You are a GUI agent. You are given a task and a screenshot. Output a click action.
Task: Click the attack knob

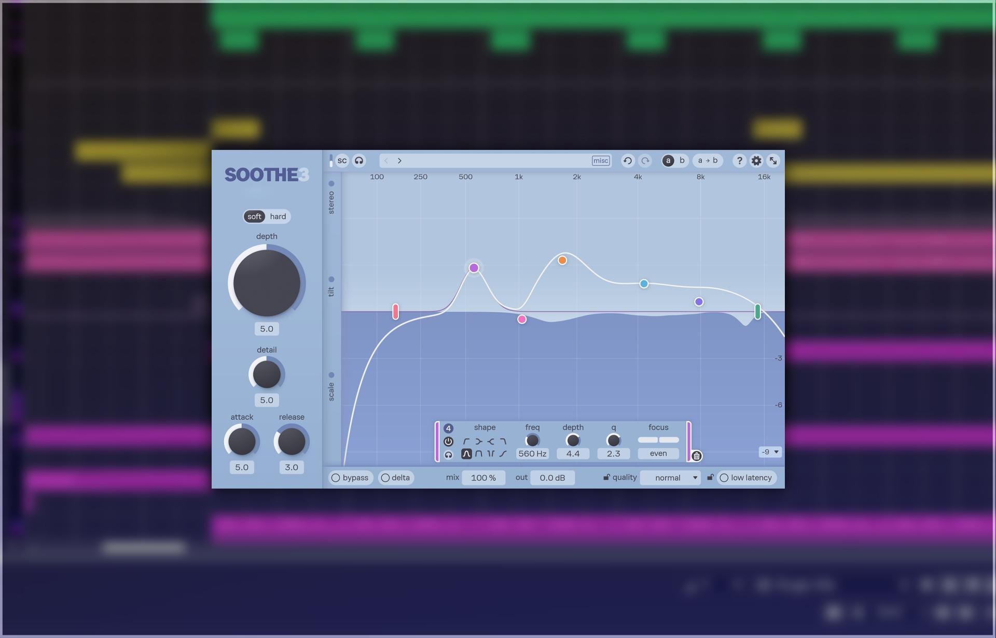click(x=242, y=441)
